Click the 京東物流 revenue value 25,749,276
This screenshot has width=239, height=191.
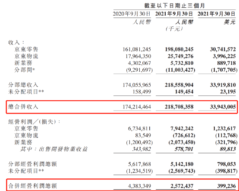(180, 56)
